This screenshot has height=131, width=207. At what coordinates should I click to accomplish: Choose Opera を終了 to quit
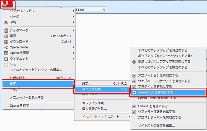[39, 106]
